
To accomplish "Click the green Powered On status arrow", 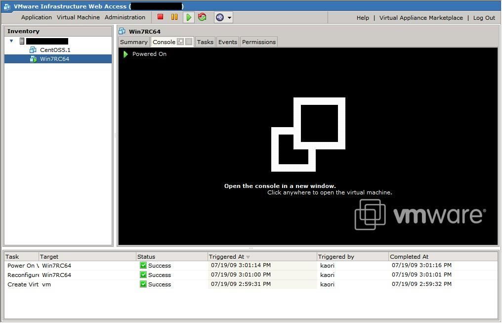I will [x=125, y=54].
